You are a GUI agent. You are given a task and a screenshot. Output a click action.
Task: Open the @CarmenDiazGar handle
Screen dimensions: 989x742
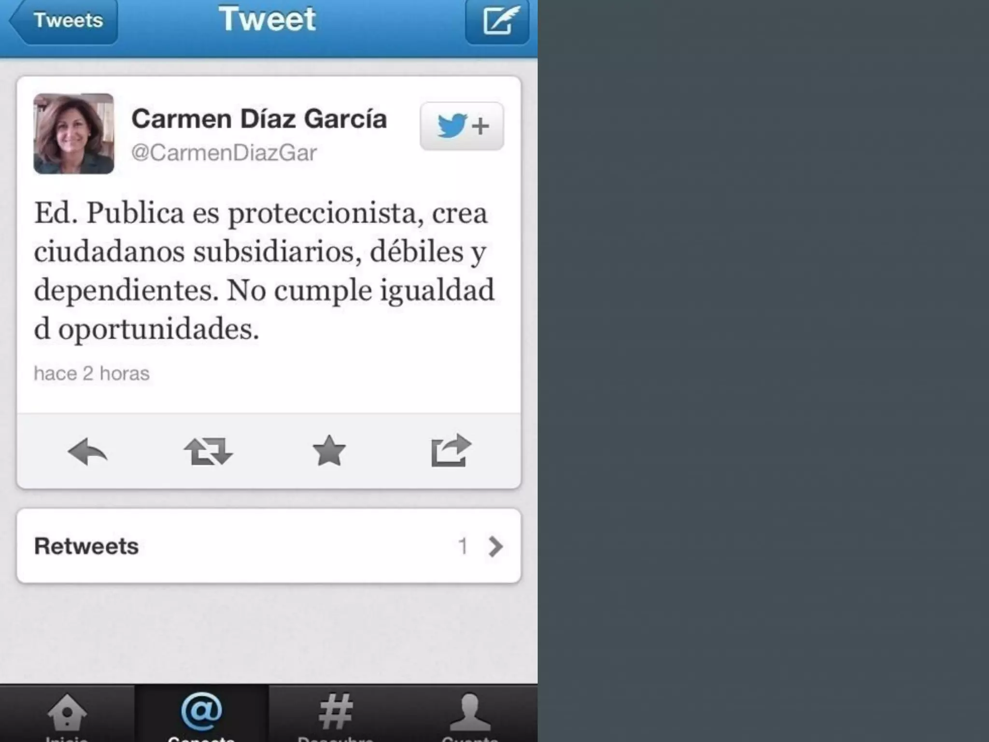[224, 153]
